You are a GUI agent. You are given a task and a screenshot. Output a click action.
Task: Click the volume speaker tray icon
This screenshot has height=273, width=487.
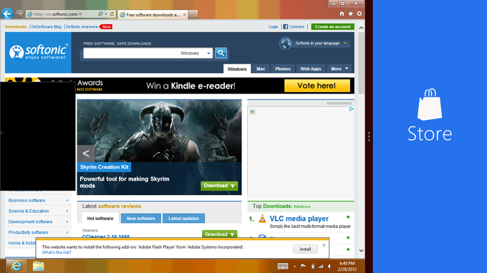pos(329,266)
